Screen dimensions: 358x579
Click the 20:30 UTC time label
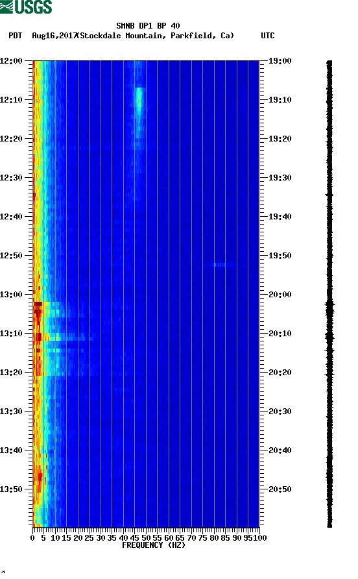[x=280, y=412]
